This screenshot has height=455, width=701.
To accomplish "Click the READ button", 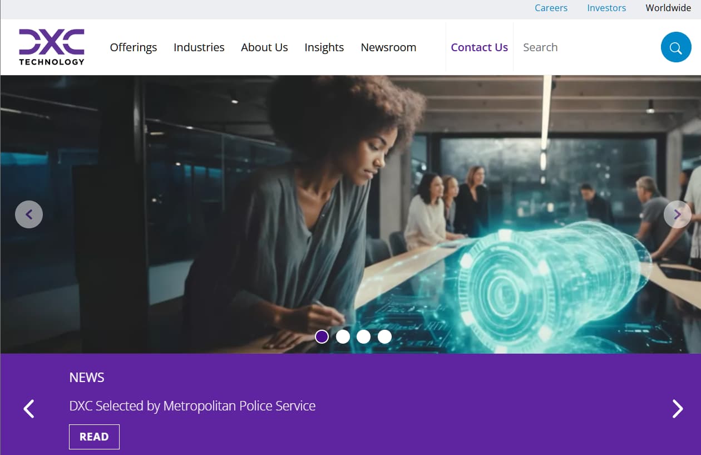I will tap(94, 437).
